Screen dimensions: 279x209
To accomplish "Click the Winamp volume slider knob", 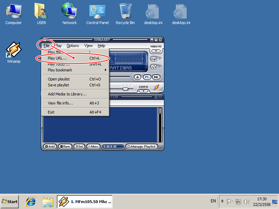I will tap(125, 89).
